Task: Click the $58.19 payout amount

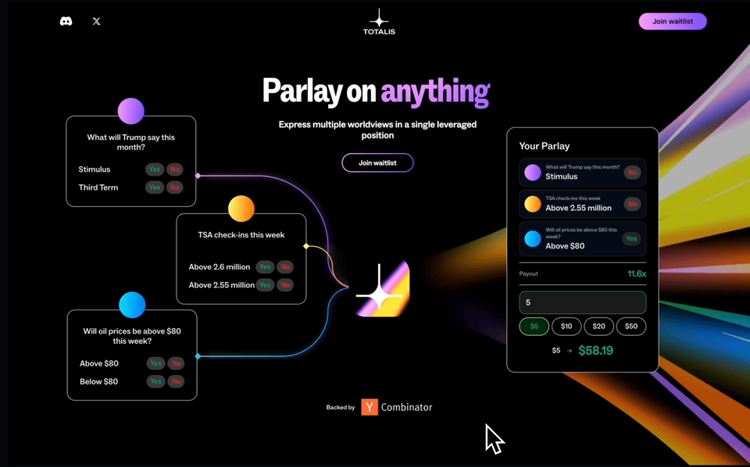Action: (595, 351)
